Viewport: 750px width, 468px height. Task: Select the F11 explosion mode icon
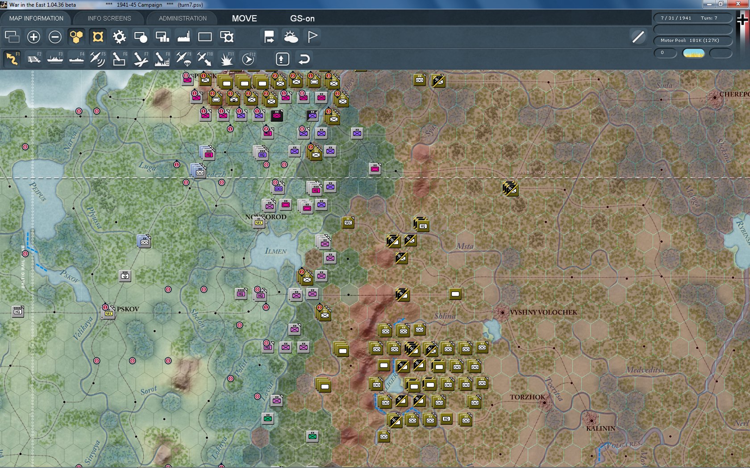click(226, 59)
